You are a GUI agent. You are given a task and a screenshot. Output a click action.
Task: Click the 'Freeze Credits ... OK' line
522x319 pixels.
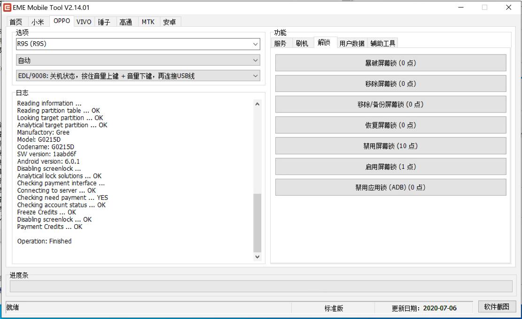point(47,212)
